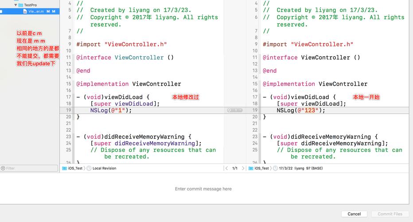Click the Commit Files button

[x=390, y=214]
